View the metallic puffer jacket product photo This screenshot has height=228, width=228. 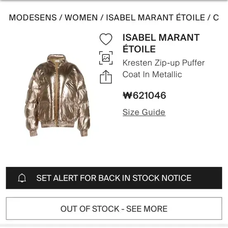57,95
